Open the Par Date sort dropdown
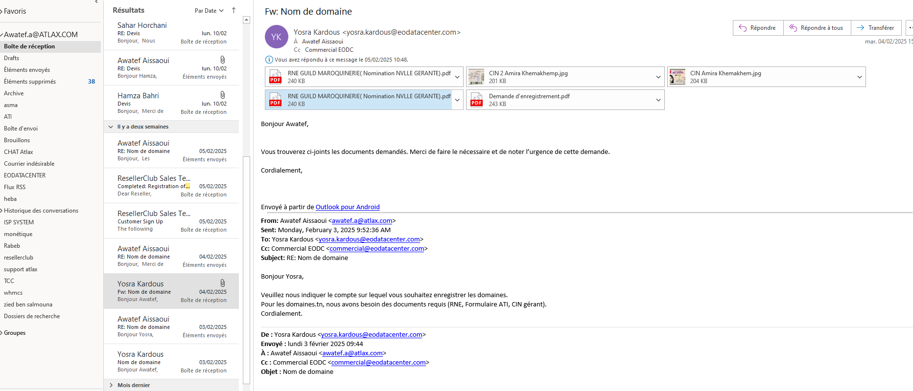 click(x=209, y=11)
